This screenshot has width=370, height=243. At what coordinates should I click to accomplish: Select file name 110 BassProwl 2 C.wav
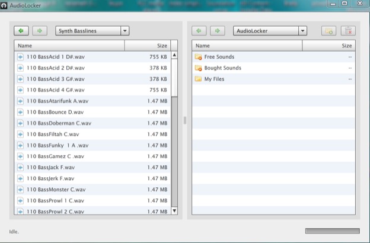point(56,212)
